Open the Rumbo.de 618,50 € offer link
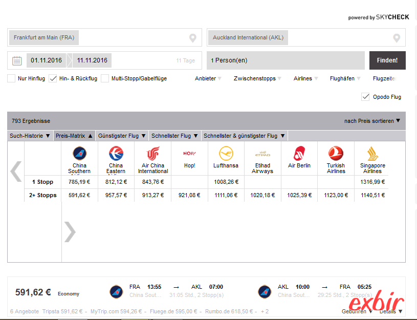The height and width of the screenshot is (320, 417). pos(229,311)
